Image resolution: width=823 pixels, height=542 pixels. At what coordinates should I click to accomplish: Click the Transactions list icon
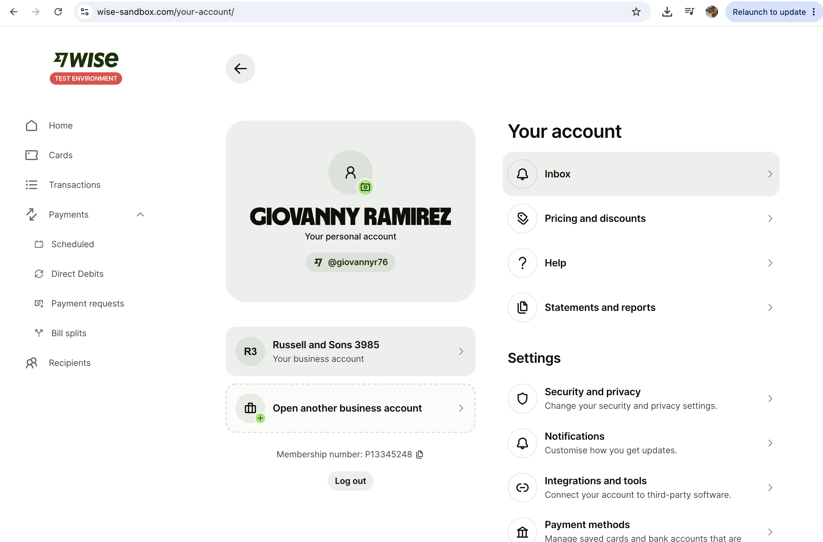pyautogui.click(x=32, y=185)
